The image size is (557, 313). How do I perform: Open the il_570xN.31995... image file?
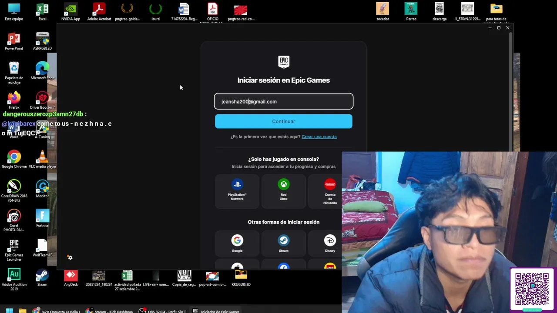[468, 12]
